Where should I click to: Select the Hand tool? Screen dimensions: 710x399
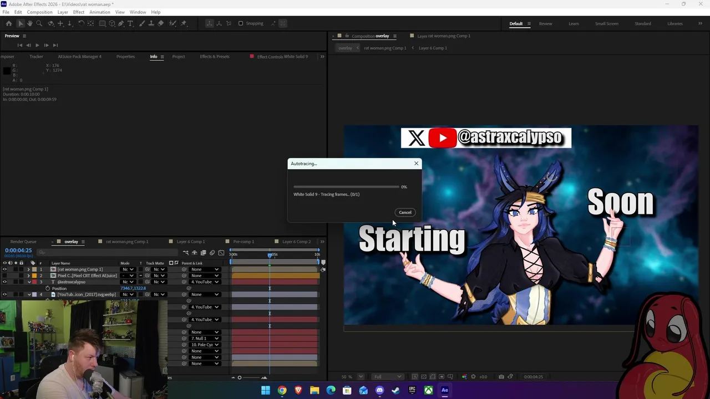point(30,23)
